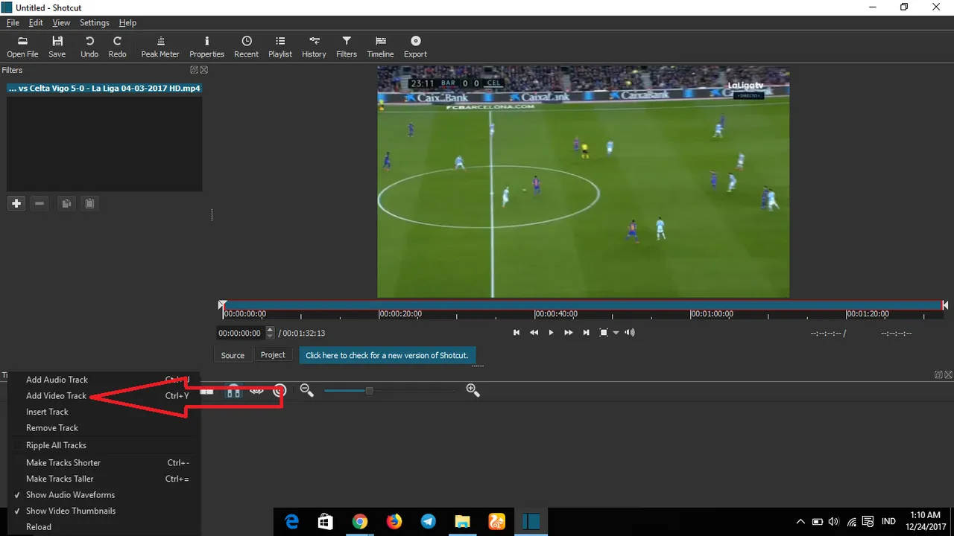
Task: Open the View menu
Action: [x=61, y=23]
